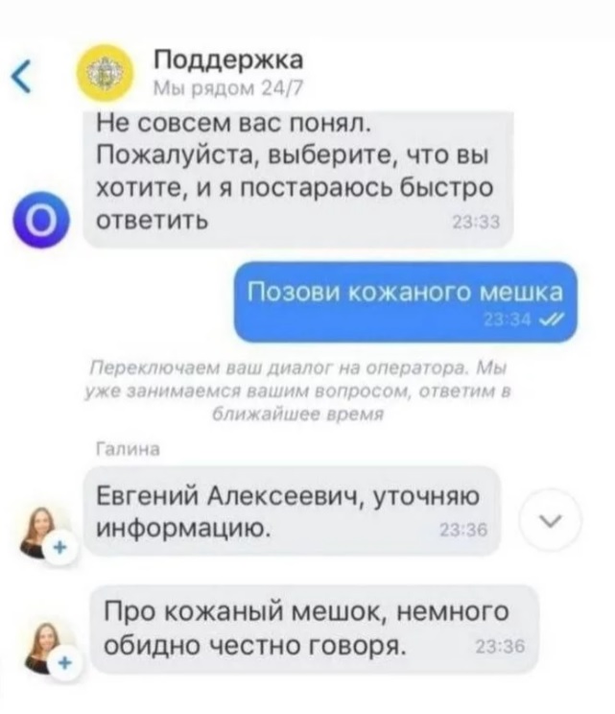Tap 23:36 timestamp on the last message
615x714 pixels.
click(500, 646)
